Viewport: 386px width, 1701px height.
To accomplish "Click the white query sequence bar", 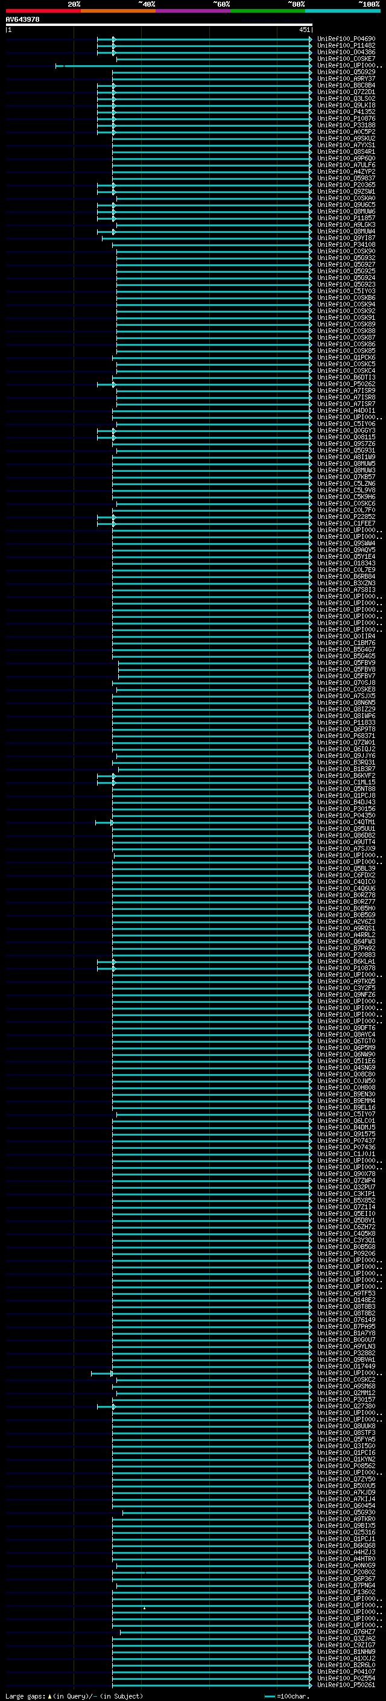I will pyautogui.click(x=159, y=24).
